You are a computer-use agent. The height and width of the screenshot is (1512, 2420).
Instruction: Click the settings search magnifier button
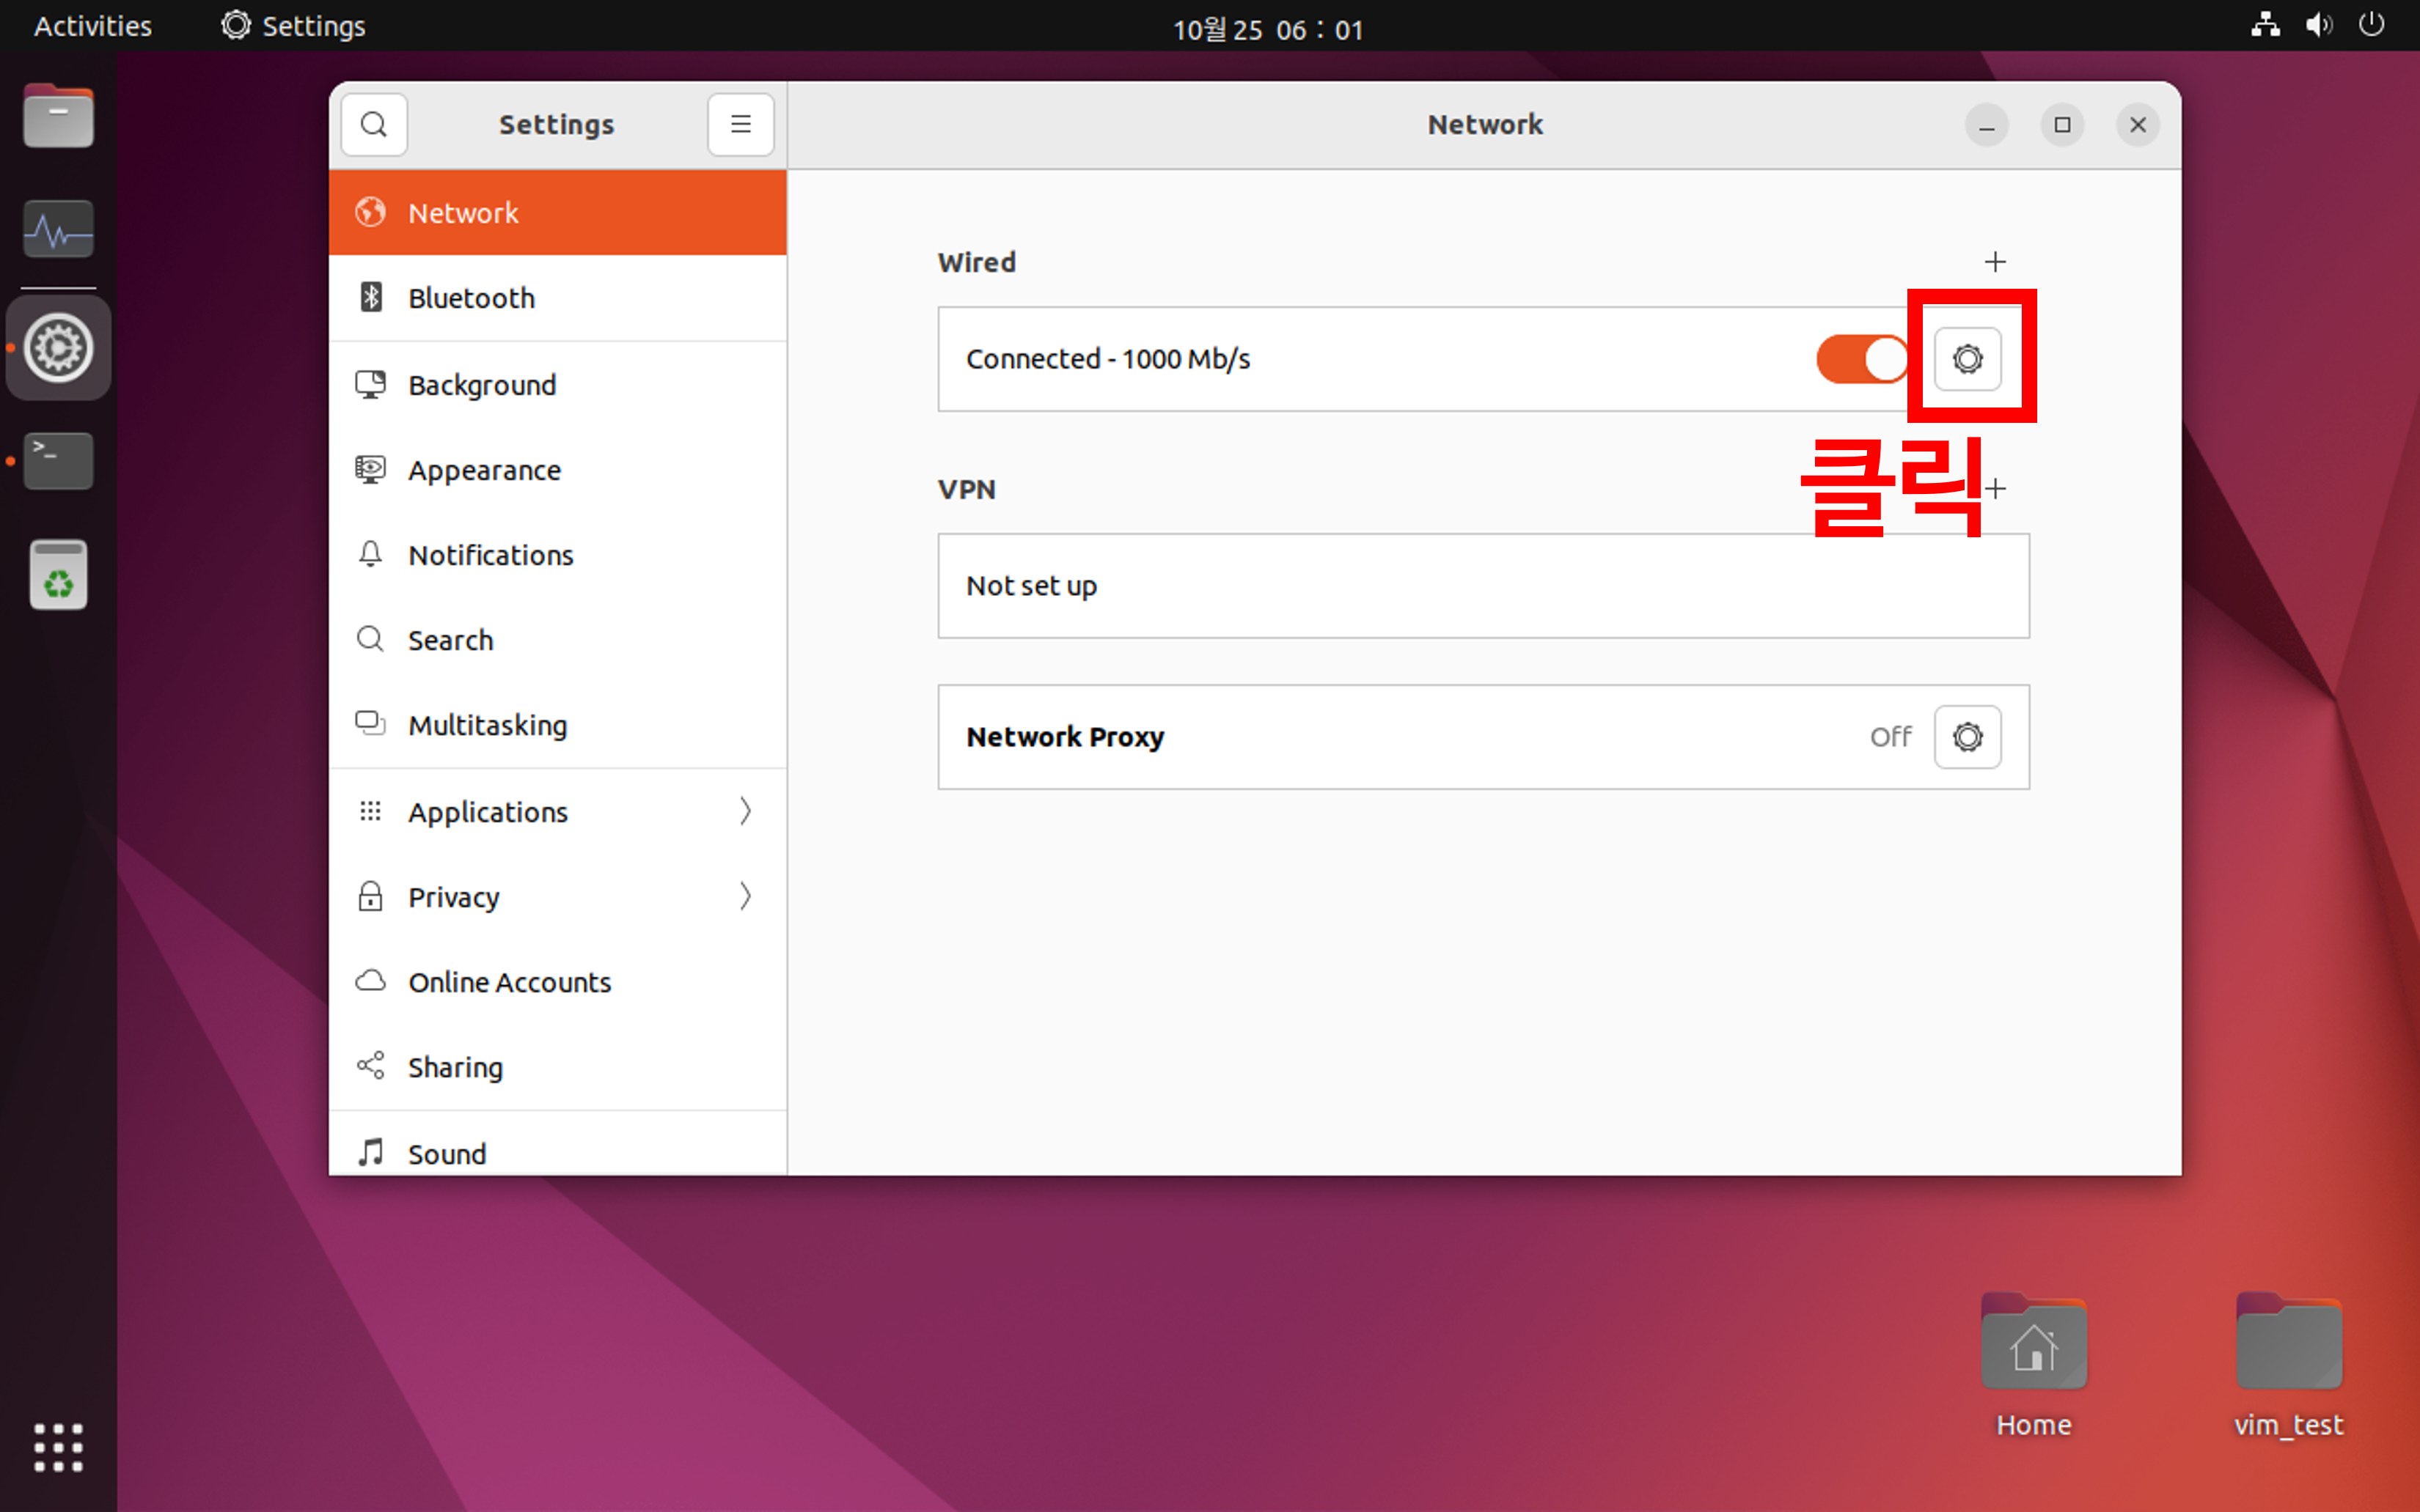click(x=373, y=125)
